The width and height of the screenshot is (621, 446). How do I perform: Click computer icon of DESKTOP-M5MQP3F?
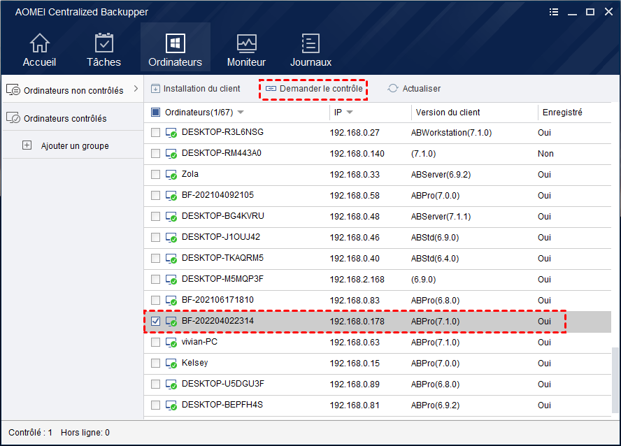tap(171, 280)
